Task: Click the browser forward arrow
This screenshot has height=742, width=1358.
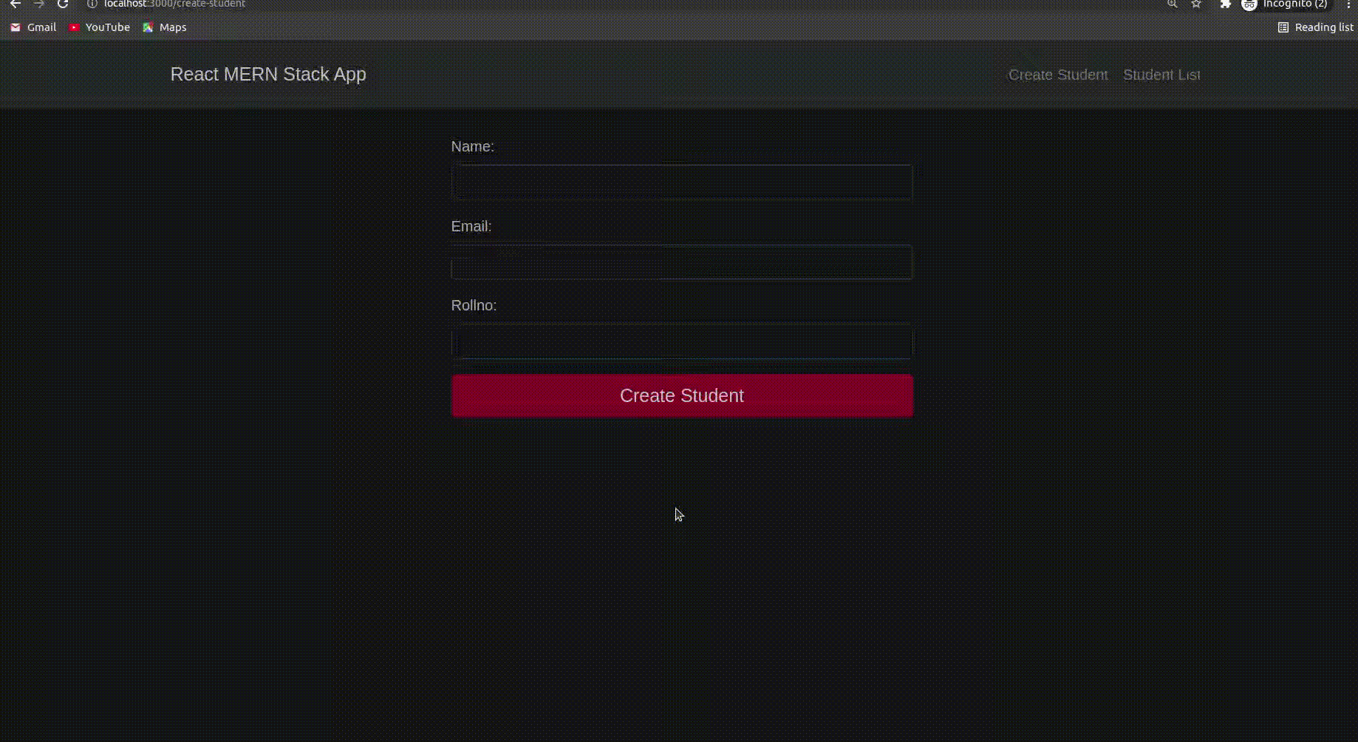Action: (39, 4)
